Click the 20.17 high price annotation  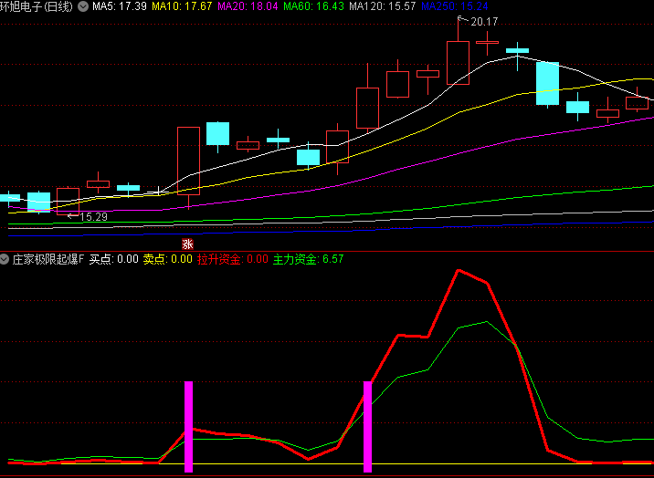point(484,22)
